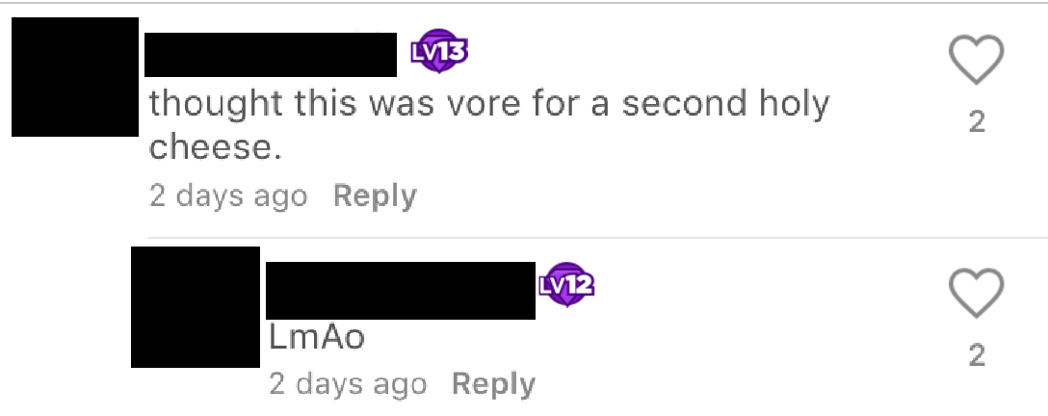The height and width of the screenshot is (416, 1048).
Task: Select the 'LmAo' comment text
Action: tap(317, 337)
